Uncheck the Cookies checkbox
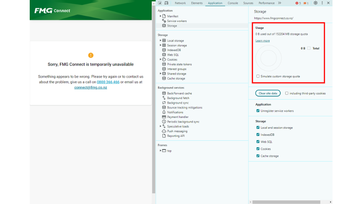Image resolution: width=362 pixels, height=204 pixels. [258, 149]
